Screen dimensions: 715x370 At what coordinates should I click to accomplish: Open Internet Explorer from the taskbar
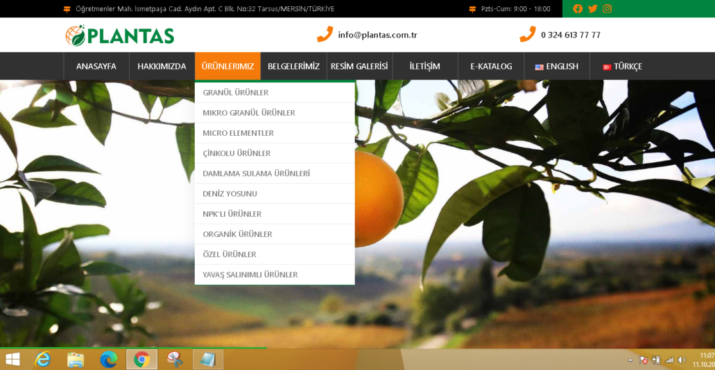[x=43, y=360]
